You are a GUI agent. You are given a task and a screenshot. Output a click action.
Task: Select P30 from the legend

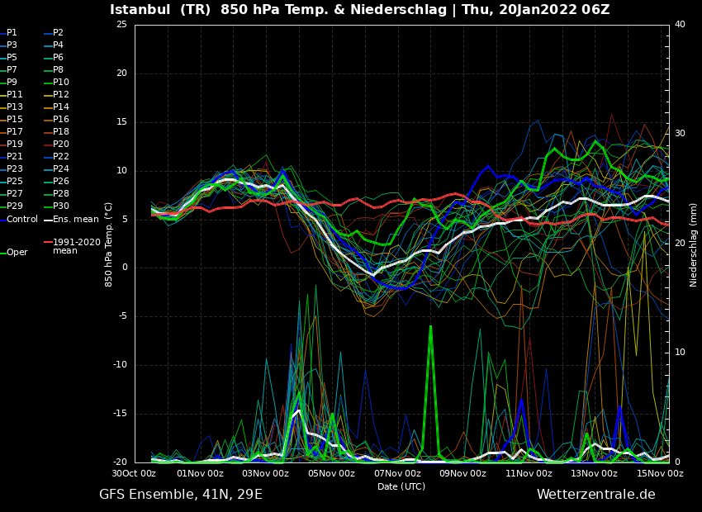(x=57, y=206)
